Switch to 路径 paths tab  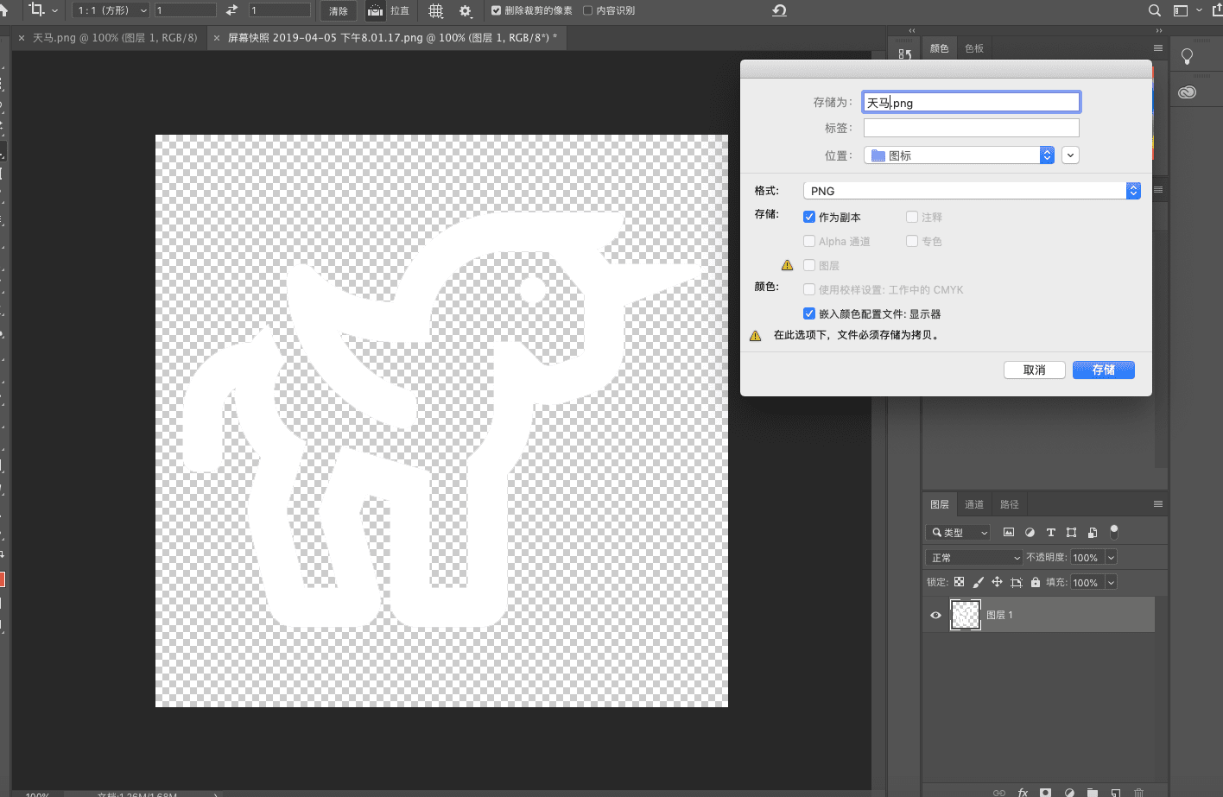click(x=1009, y=504)
